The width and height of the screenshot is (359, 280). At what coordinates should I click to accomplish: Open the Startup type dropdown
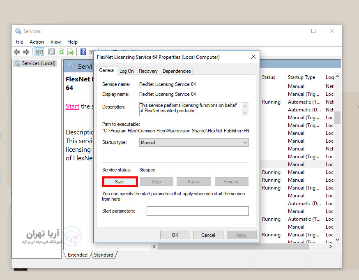(194, 143)
